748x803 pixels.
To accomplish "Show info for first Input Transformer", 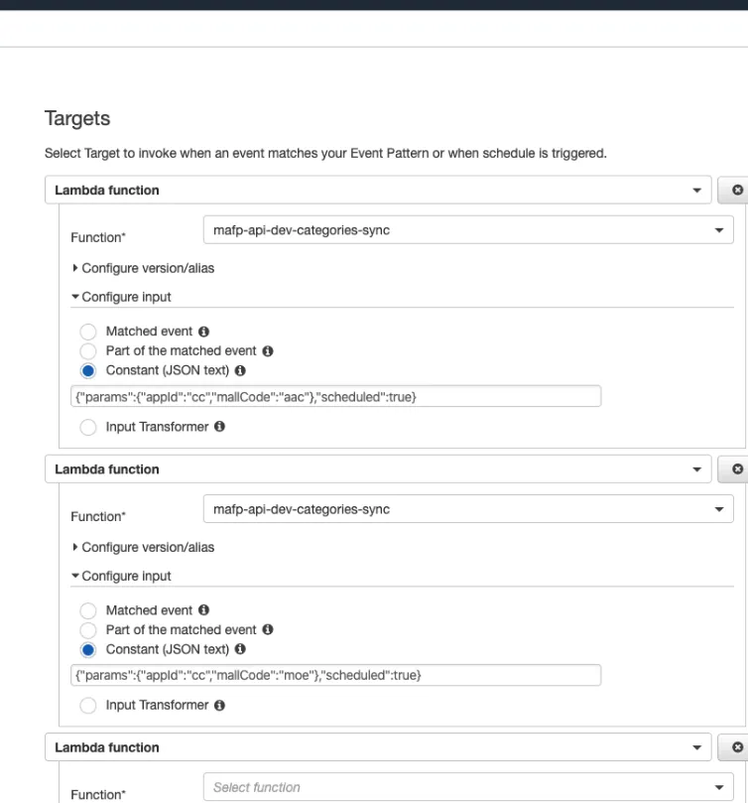I will 219,427.
